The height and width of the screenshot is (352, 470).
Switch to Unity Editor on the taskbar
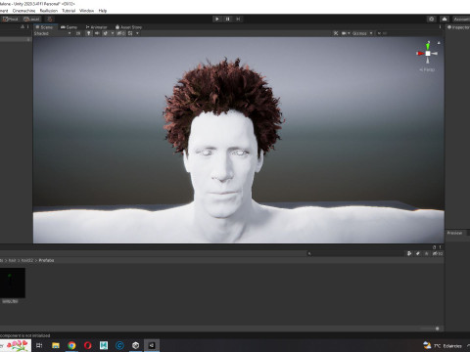coord(152,345)
